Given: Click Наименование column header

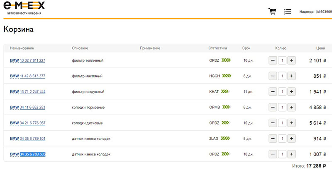Looking at the screenshot, I should [x=22, y=48].
